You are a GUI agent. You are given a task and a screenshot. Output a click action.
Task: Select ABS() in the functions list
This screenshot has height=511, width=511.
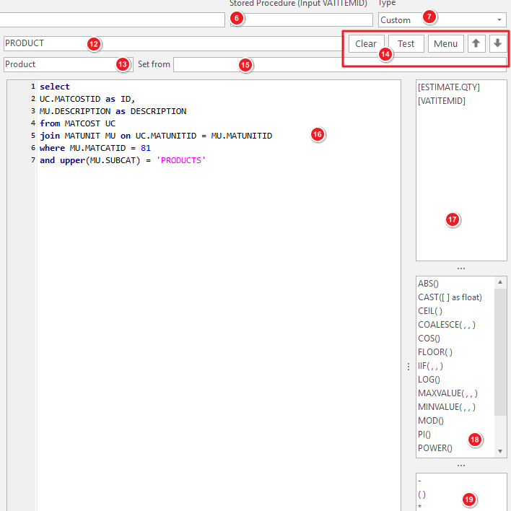coord(428,284)
